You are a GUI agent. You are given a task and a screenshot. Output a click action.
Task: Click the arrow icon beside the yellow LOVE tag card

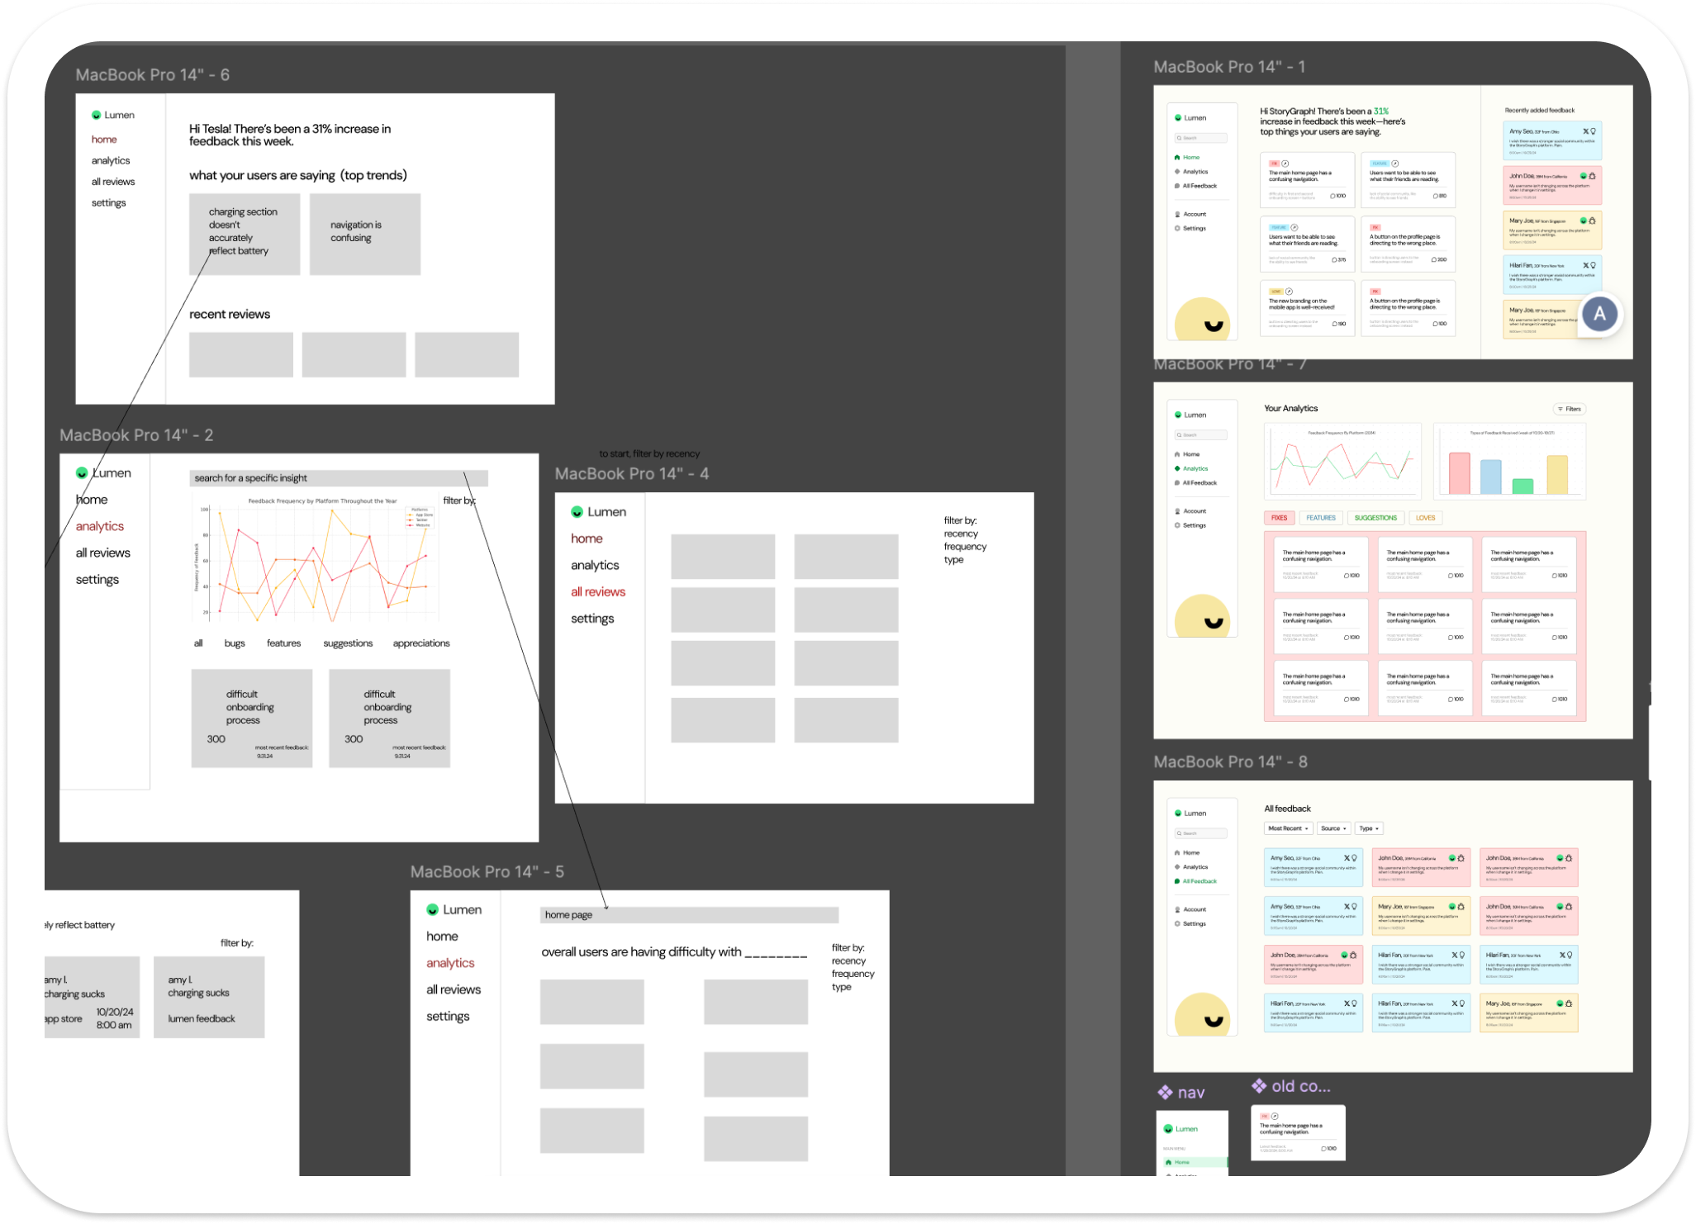pos(1289,292)
